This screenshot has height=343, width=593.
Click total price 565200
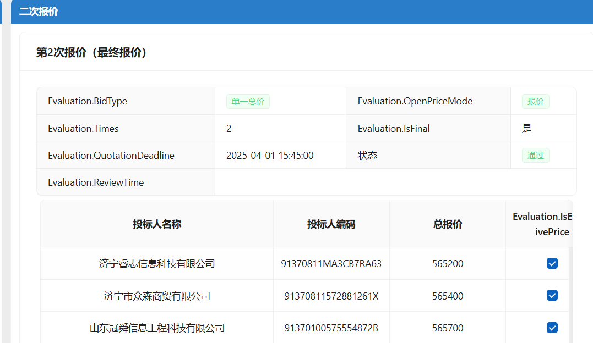click(448, 264)
